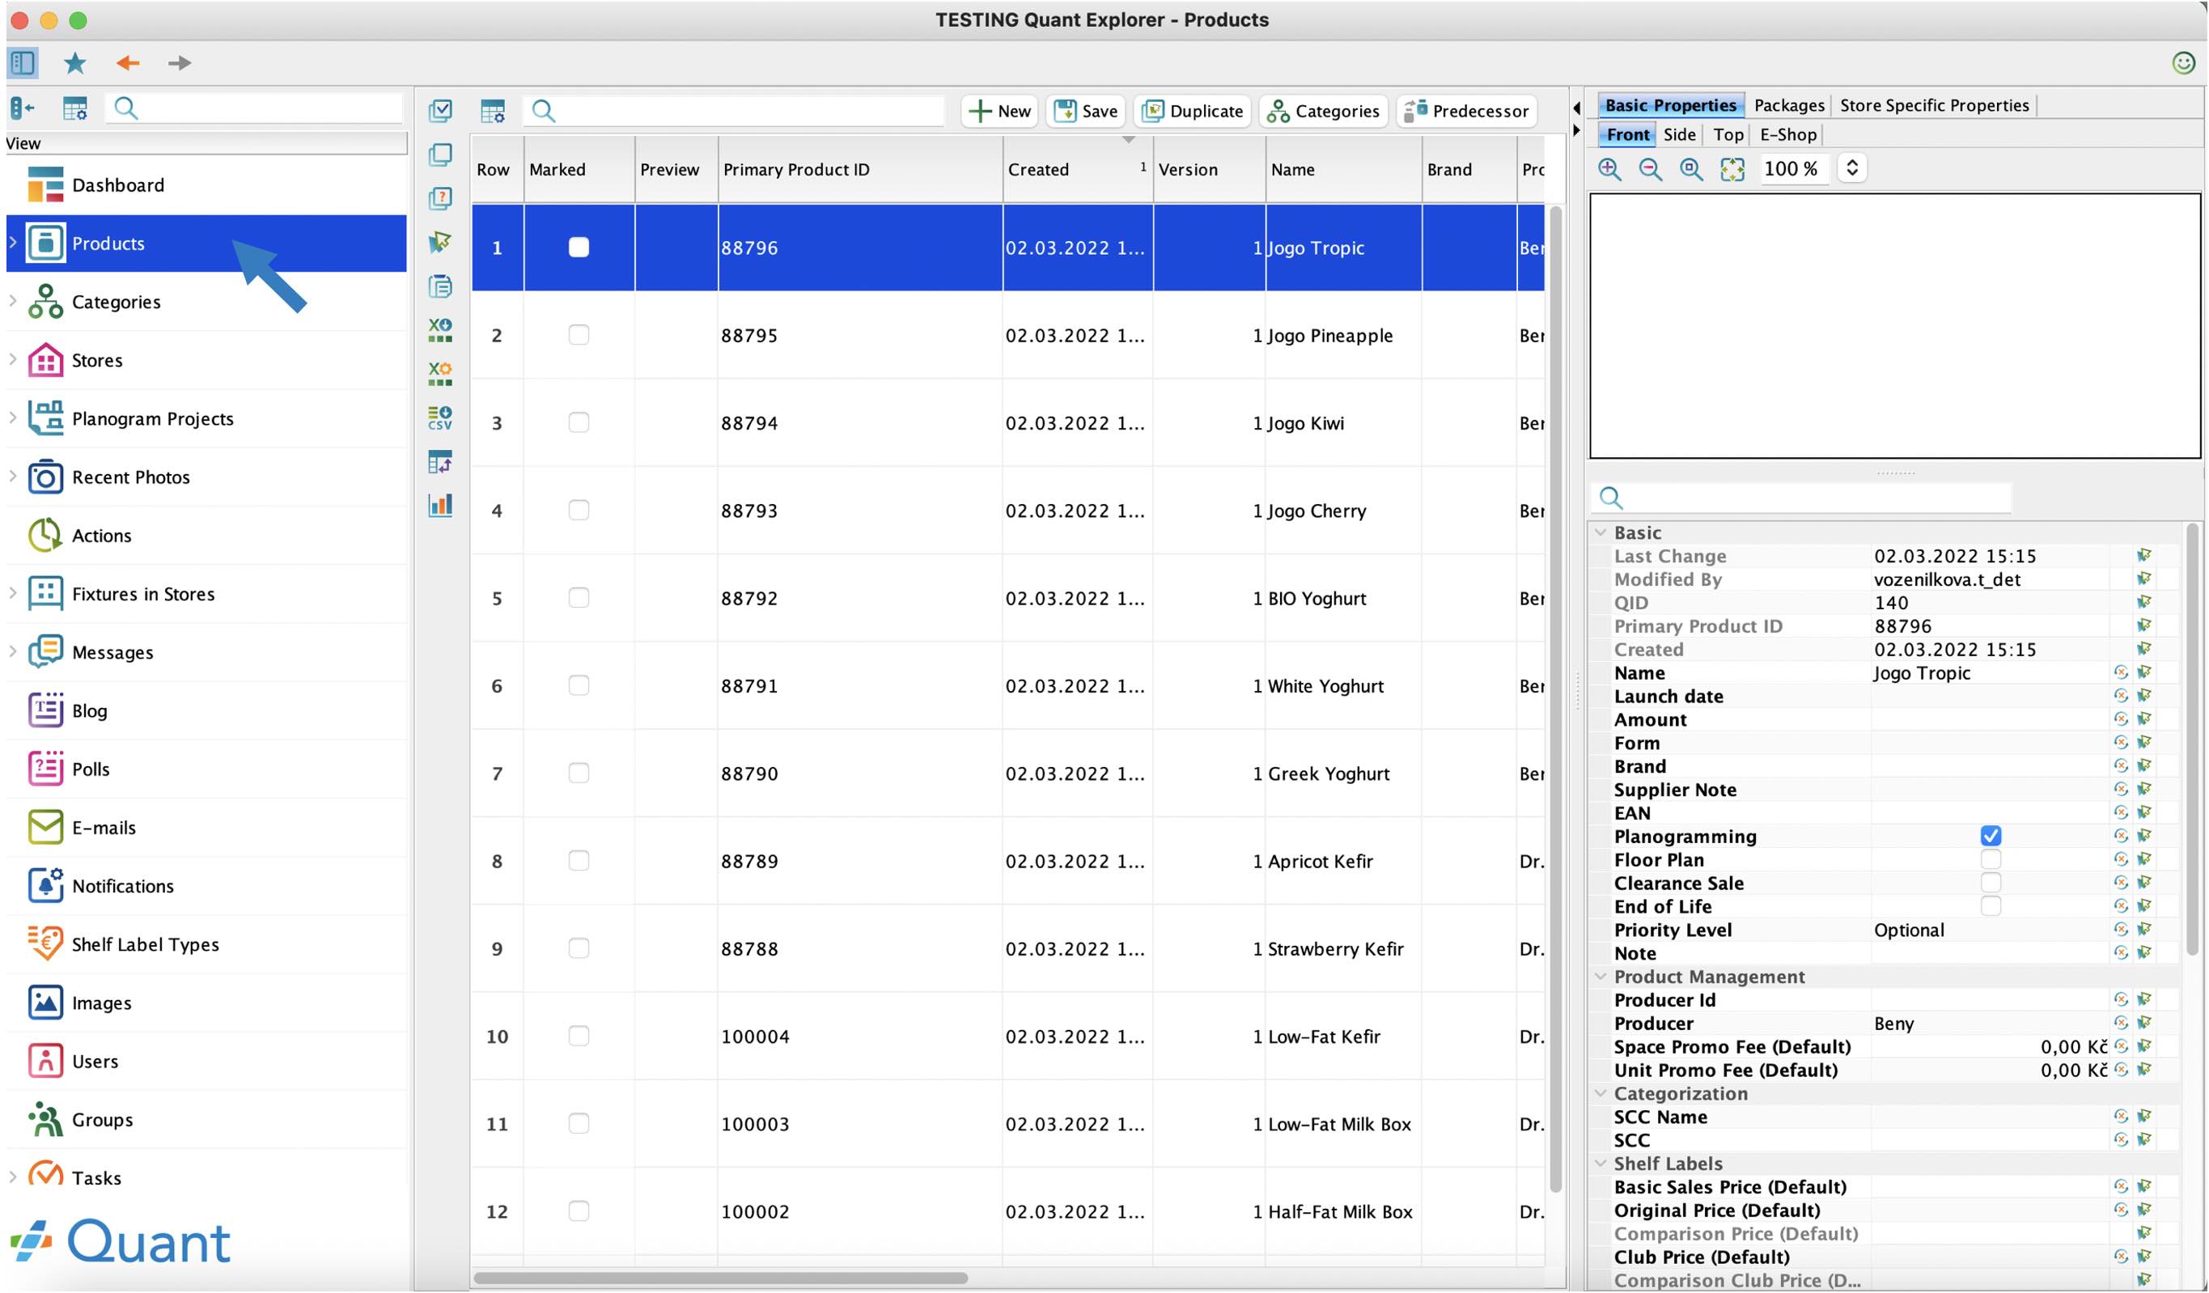2209x1293 pixels.
Task: Toggle the sidebar panel icon
Action: [x=23, y=63]
